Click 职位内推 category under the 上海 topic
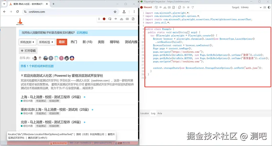272x146 pixels. tap(27, 101)
